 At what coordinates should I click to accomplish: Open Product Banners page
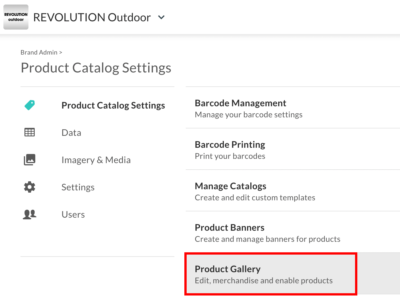tap(230, 232)
